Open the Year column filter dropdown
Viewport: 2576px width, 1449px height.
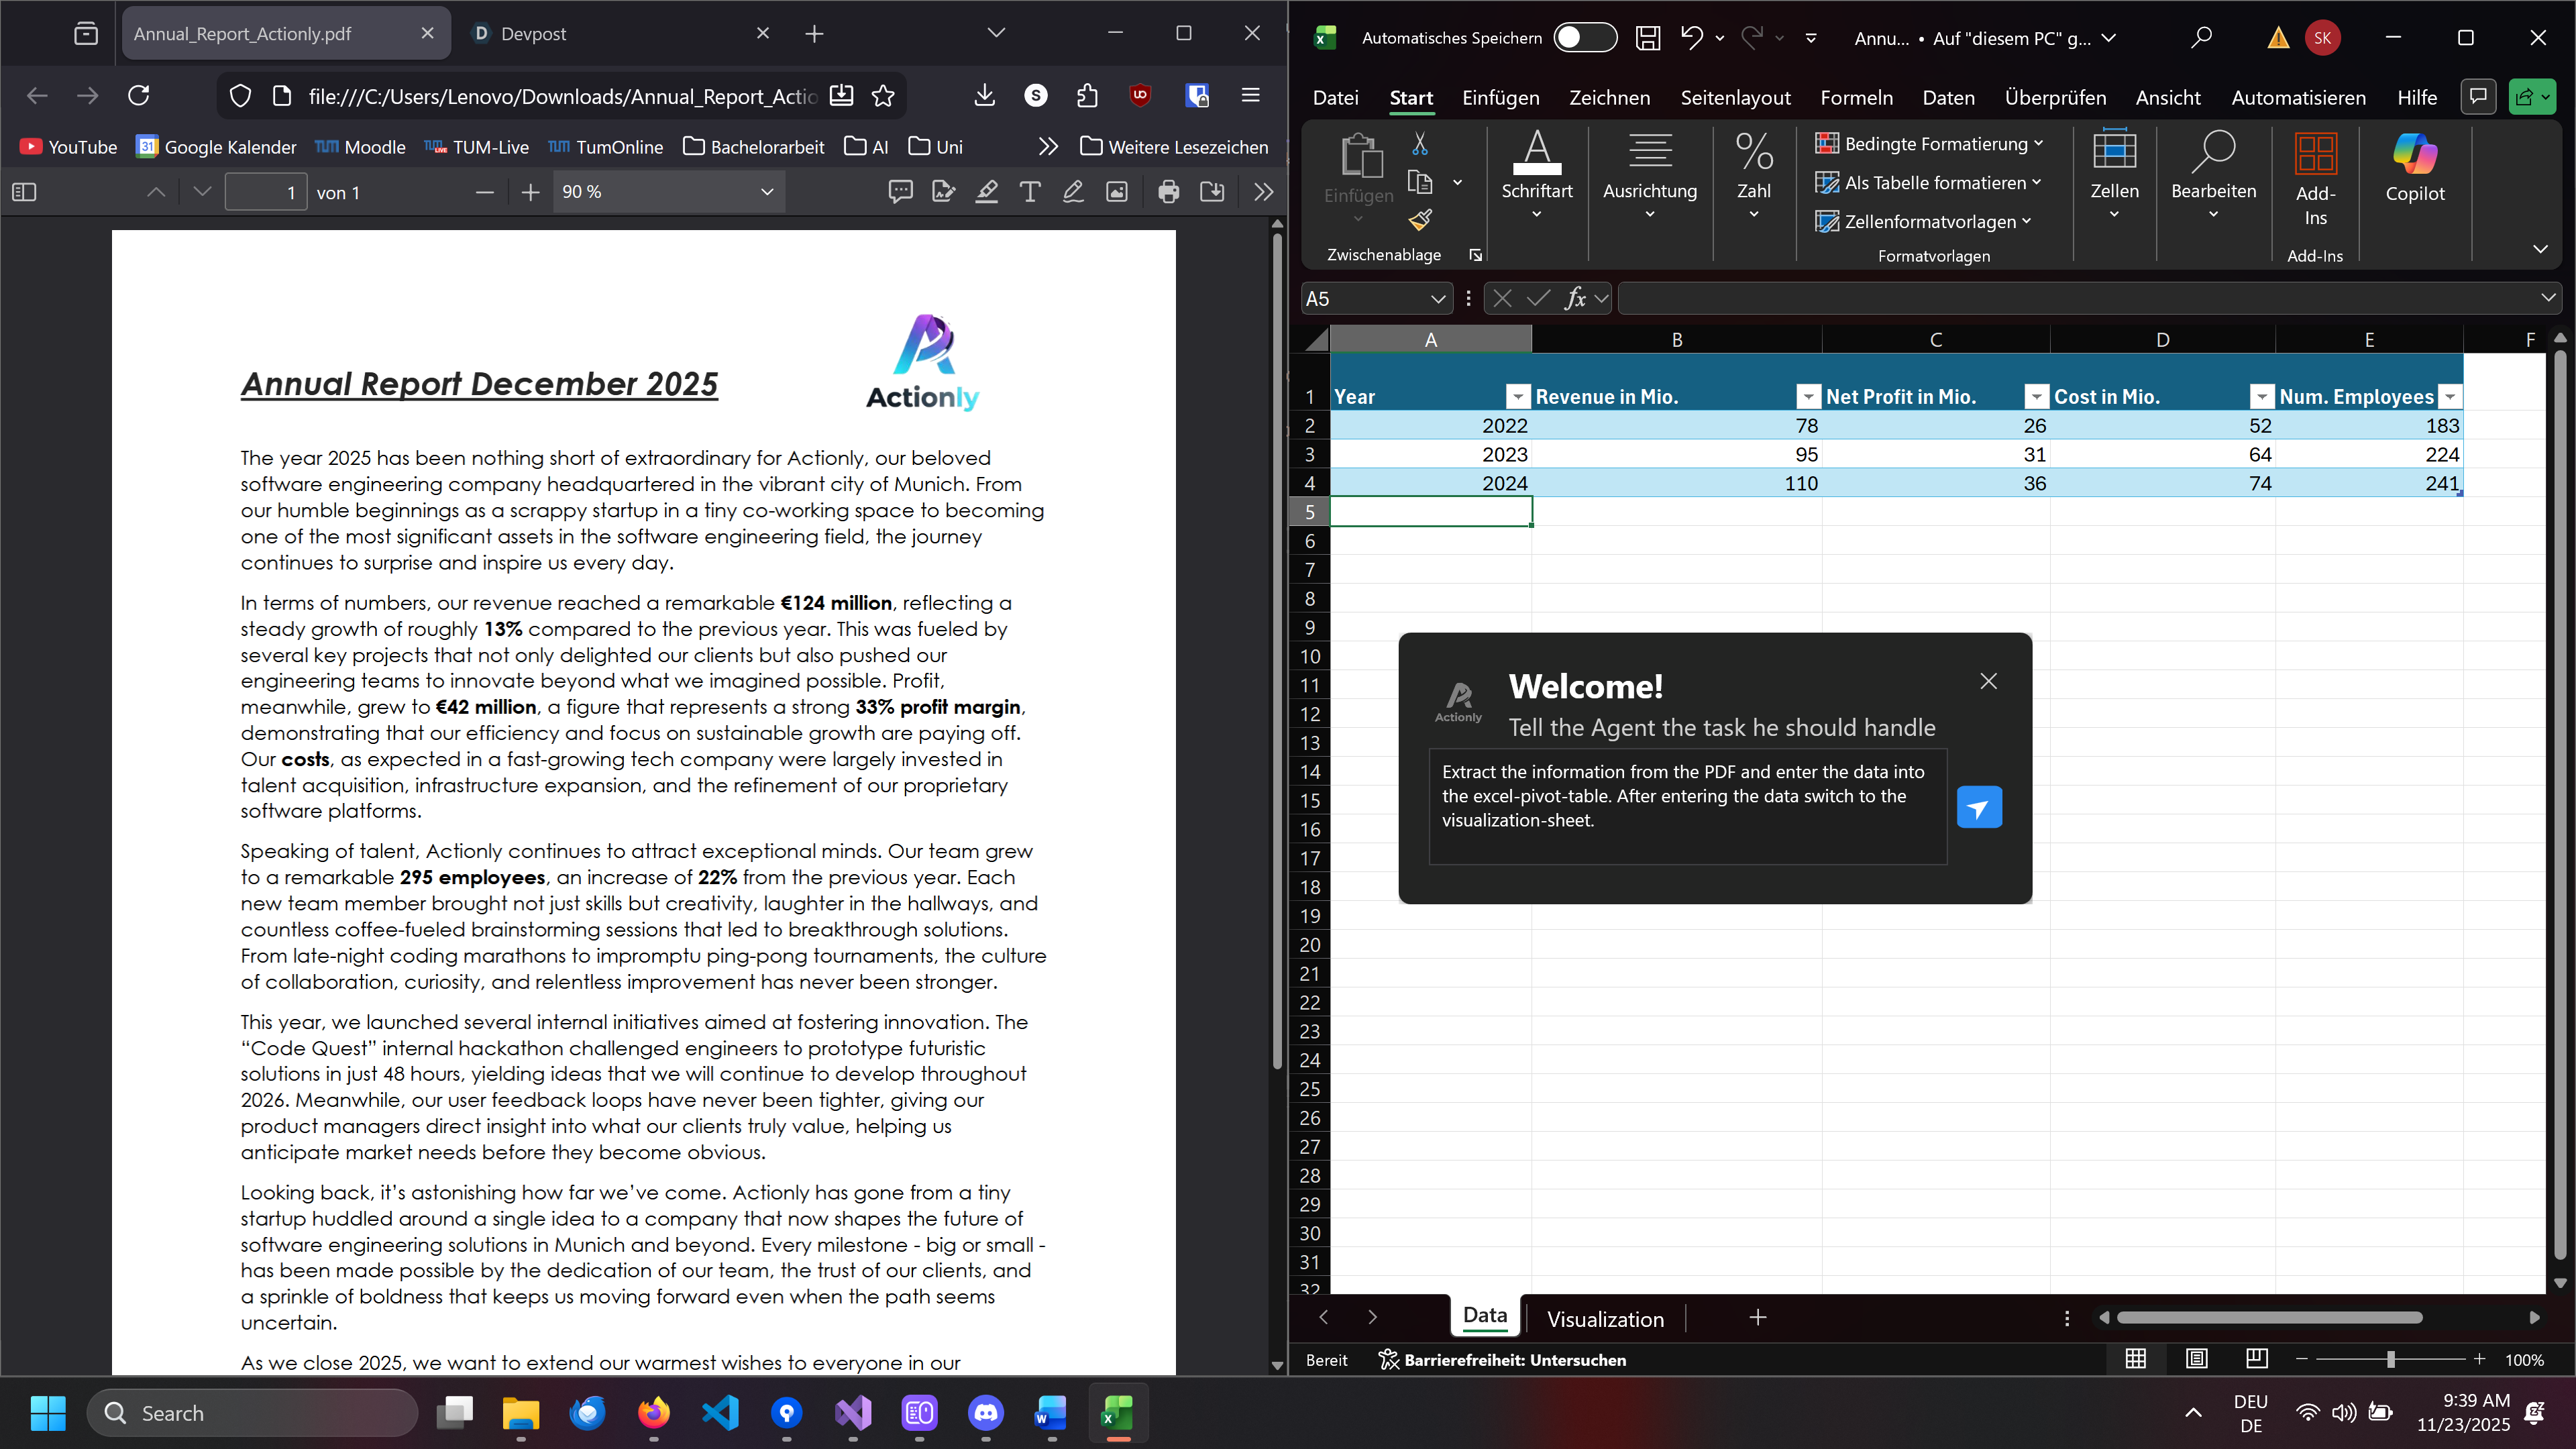pyautogui.click(x=1517, y=397)
